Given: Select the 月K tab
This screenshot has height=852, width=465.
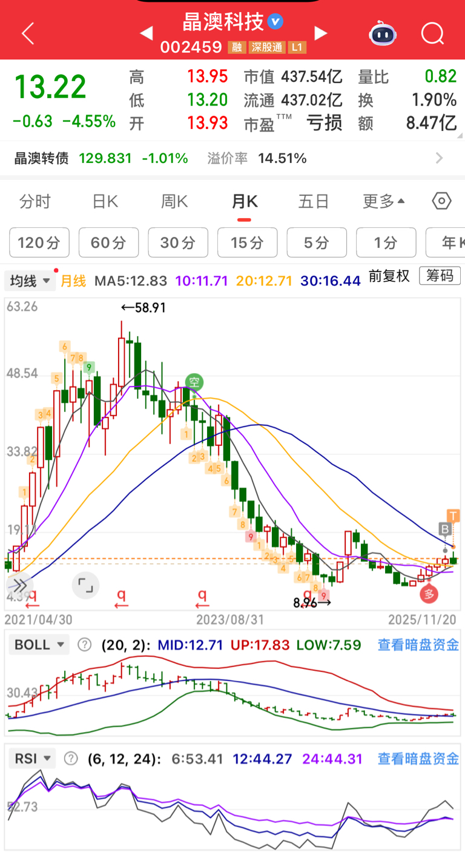Looking at the screenshot, I should point(244,201).
